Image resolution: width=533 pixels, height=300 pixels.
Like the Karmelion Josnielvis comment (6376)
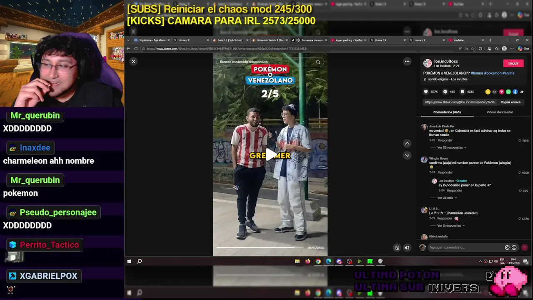(x=520, y=219)
